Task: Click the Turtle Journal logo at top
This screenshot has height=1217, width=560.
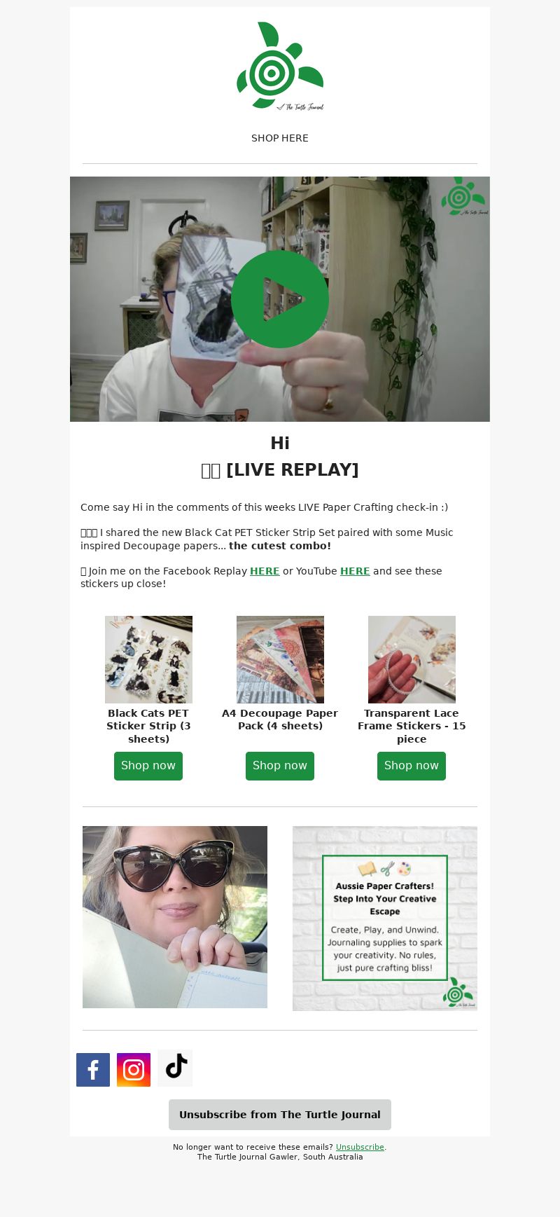Action: coord(280,66)
